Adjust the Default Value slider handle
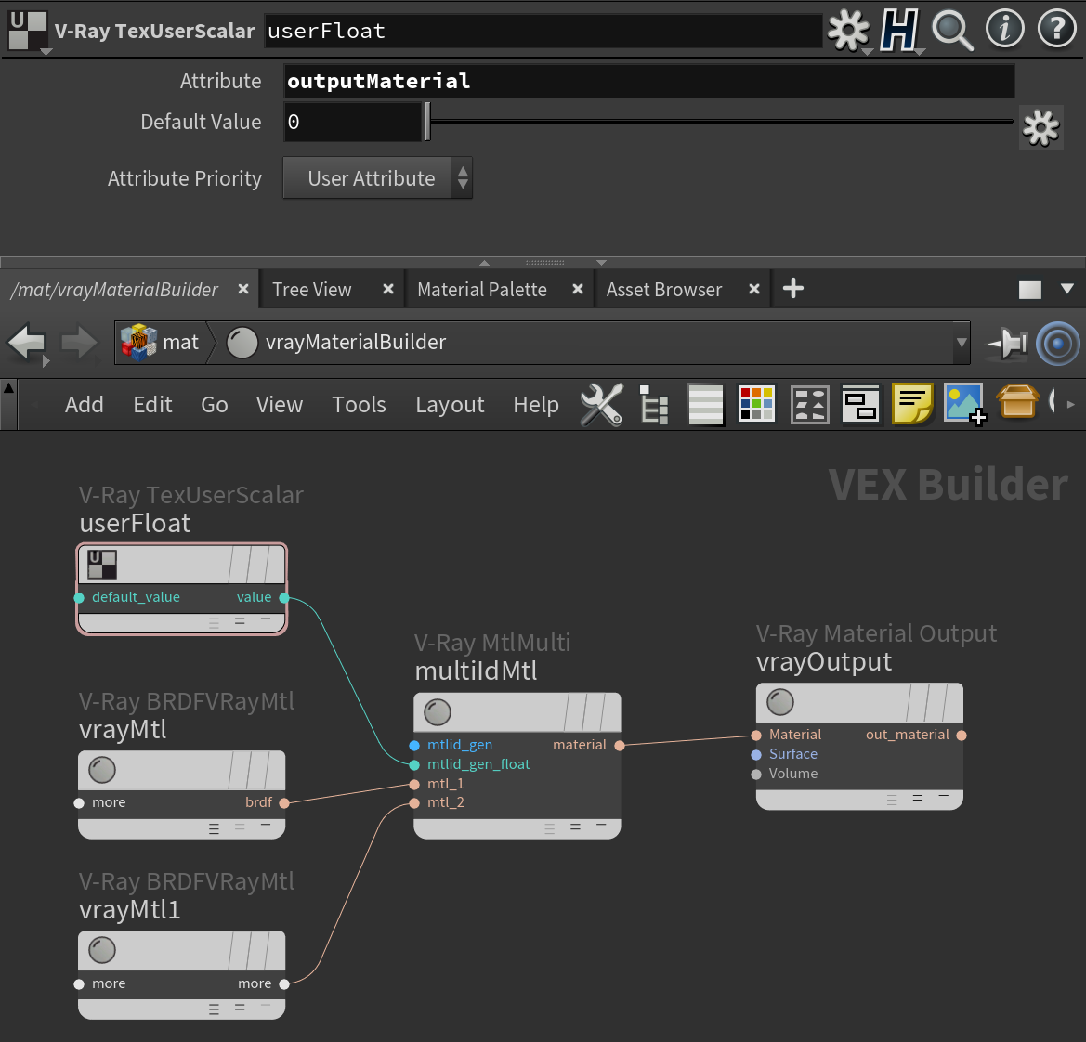The width and height of the screenshot is (1086, 1042). 428,122
